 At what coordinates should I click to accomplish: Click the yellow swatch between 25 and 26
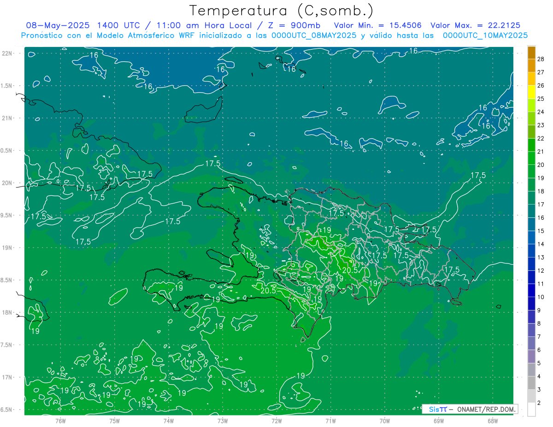pos(532,92)
